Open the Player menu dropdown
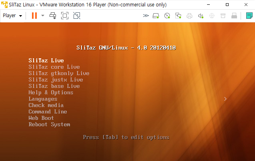255x161 pixels. 12,16
